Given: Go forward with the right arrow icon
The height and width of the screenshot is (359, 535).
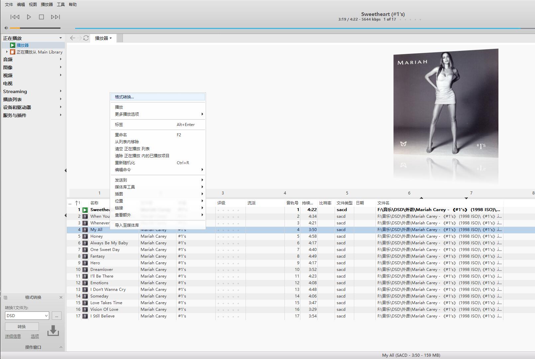Looking at the screenshot, I should (79, 38).
